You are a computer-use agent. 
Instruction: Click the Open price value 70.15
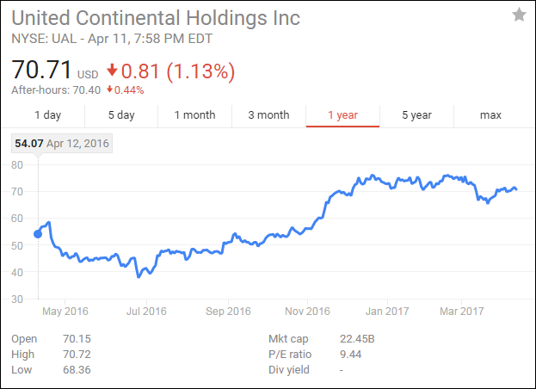coord(77,339)
